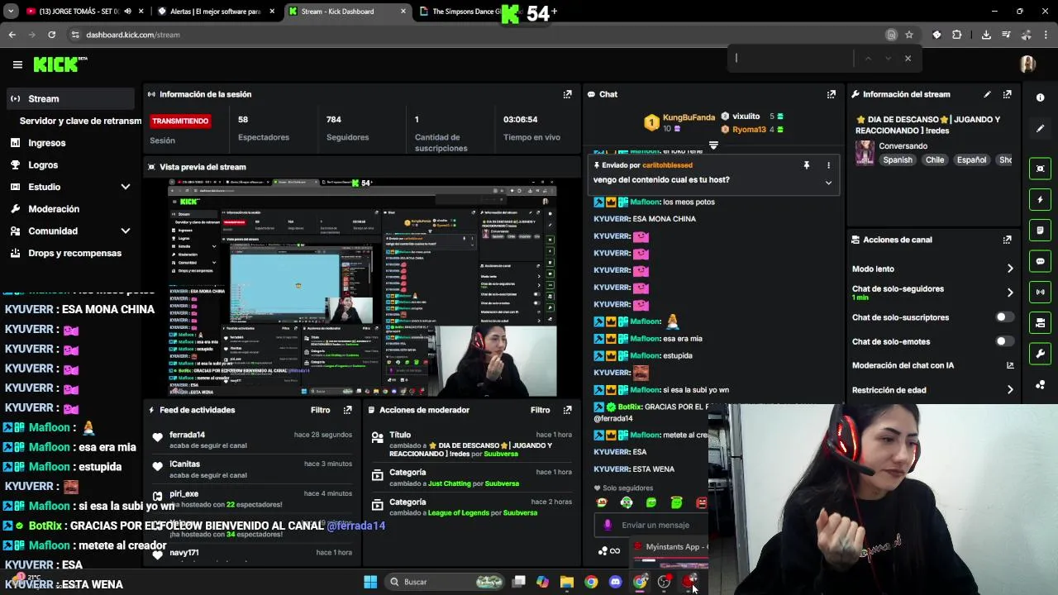Viewport: 1058px width, 595px height.
Task: Toggle the lightning bolt activity icon in right rail
Action: [1040, 199]
